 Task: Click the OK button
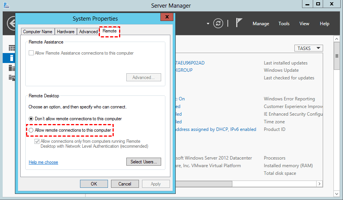pos(94,184)
